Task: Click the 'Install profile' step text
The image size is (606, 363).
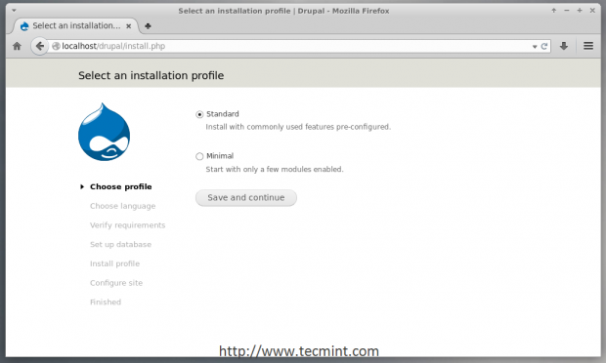Action: [114, 263]
